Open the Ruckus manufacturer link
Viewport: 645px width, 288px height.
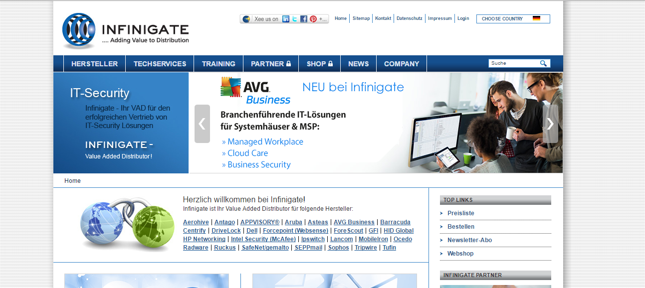[x=225, y=248]
